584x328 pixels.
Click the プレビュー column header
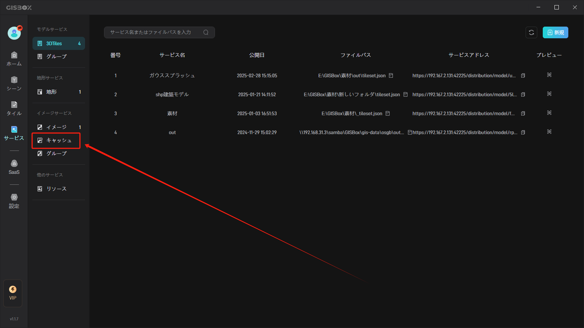(x=549, y=55)
